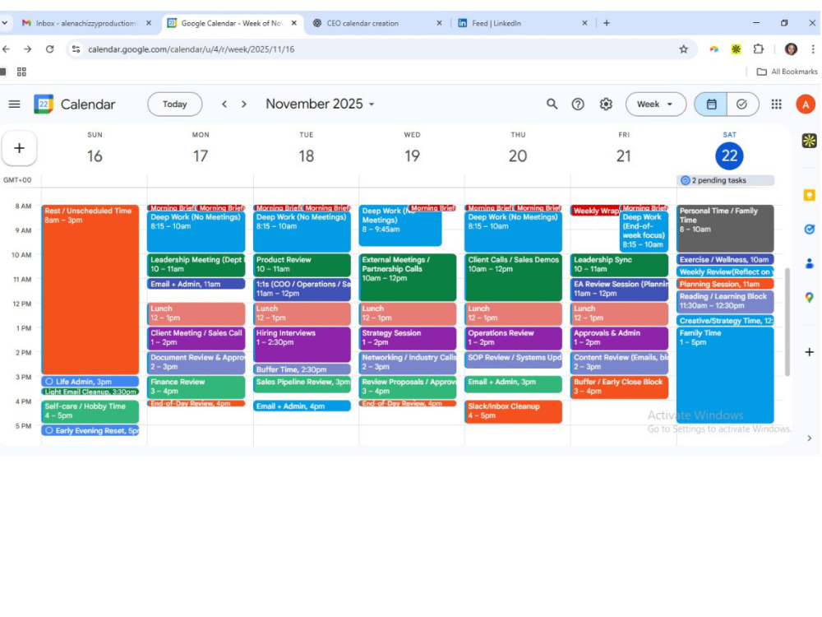Open Google Keep in side panel
The image size is (822, 617).
[809, 195]
